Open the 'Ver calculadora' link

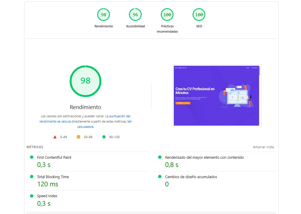[105, 124]
